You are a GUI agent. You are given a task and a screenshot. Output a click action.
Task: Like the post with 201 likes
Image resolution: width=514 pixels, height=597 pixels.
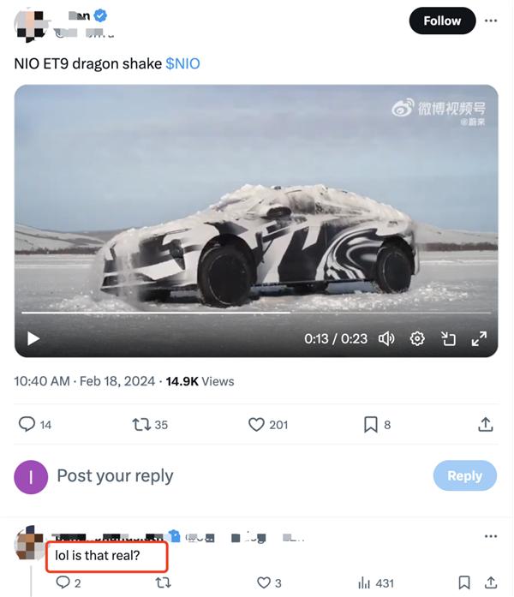point(256,424)
